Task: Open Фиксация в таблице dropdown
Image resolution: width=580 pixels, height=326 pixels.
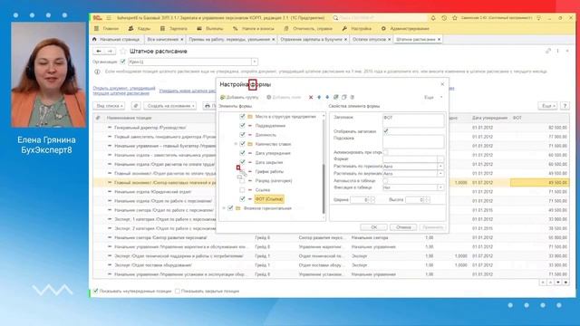Action: click(x=440, y=187)
